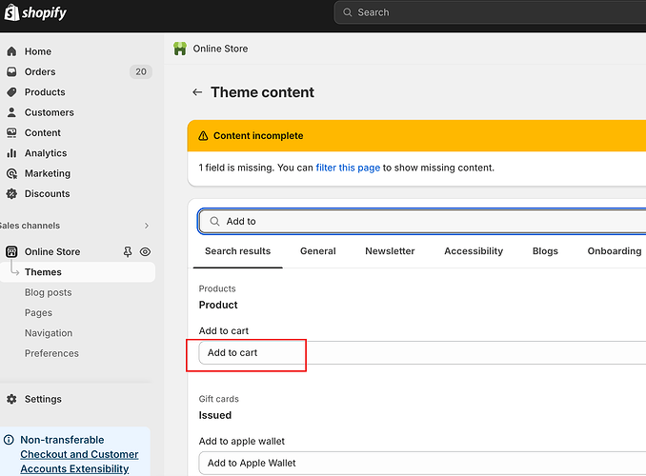Click the Add to cart text field
The image size is (646, 476).
pyautogui.click(x=422, y=353)
